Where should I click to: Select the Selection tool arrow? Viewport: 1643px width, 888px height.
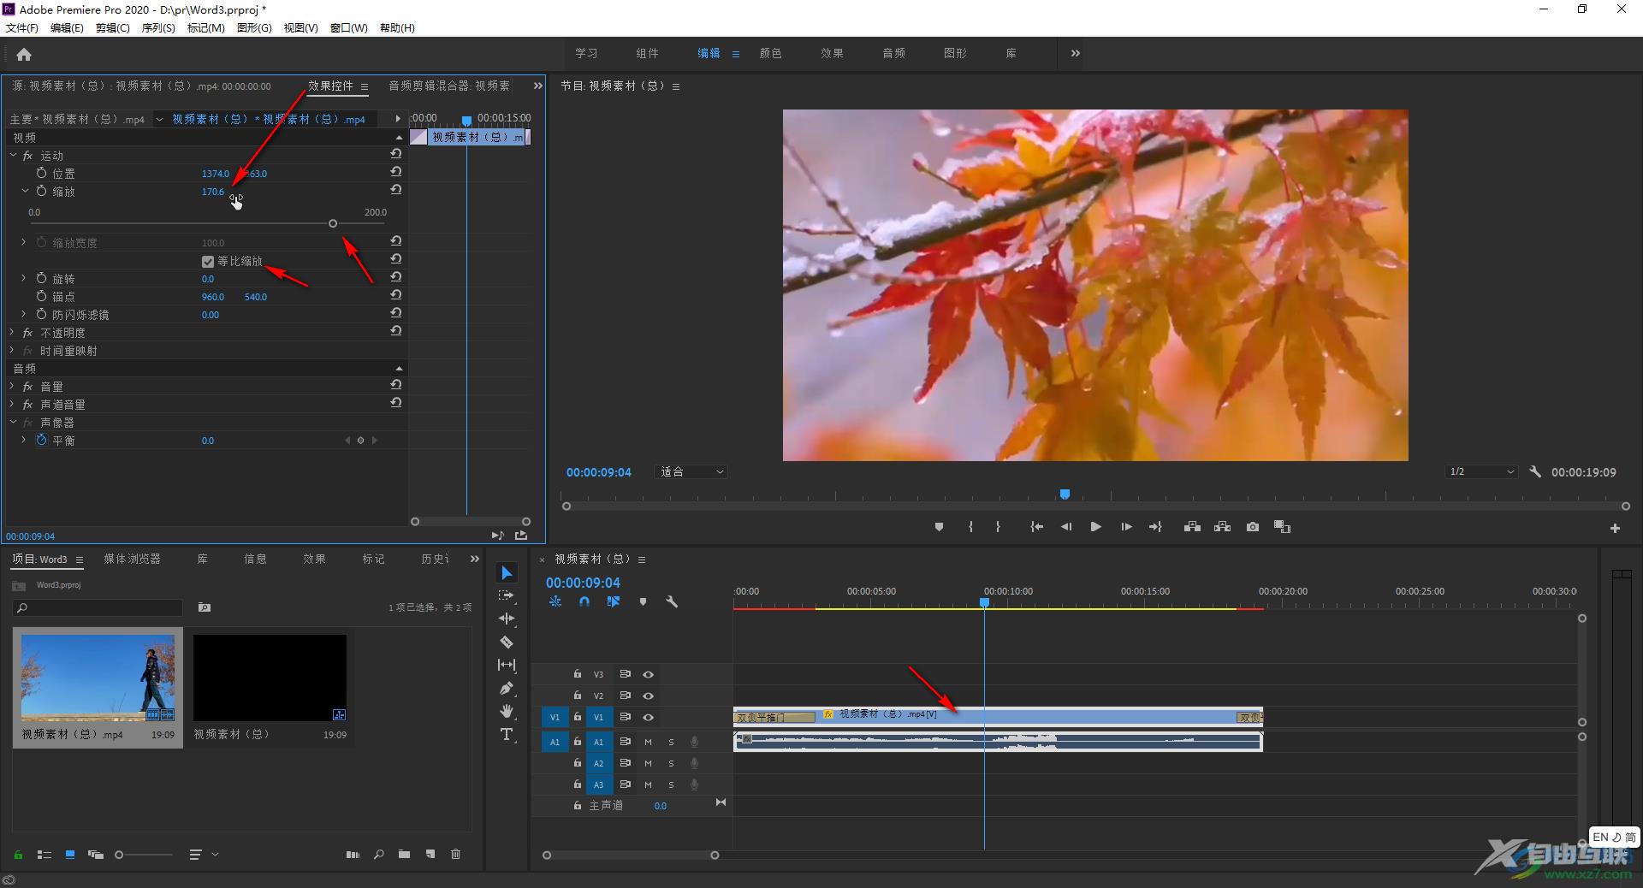(507, 572)
